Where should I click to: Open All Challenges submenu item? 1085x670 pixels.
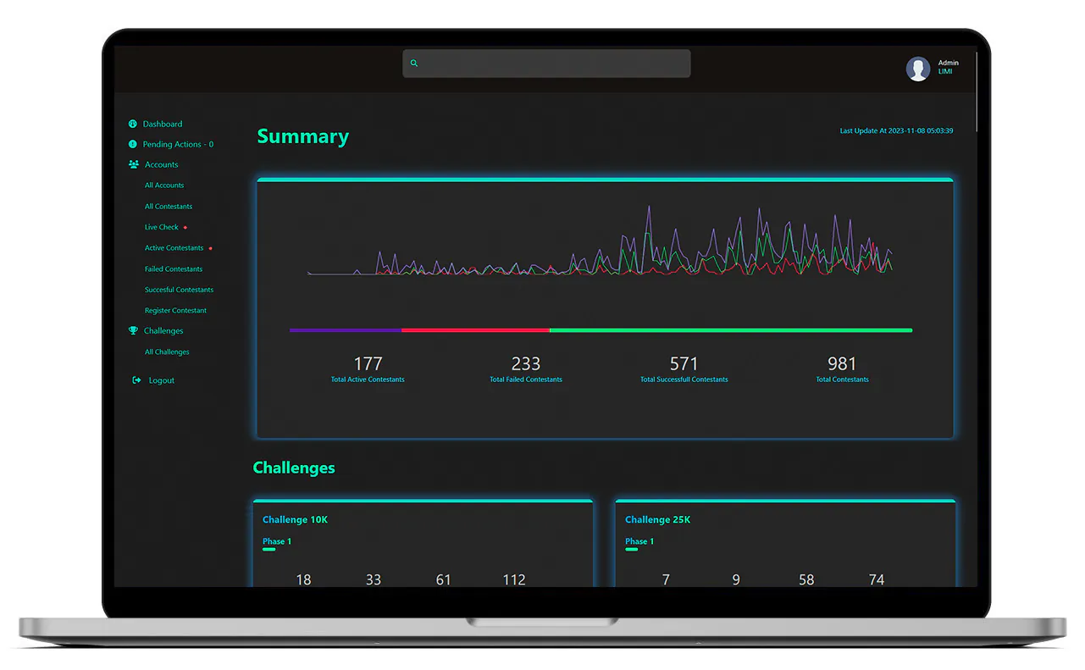coord(167,352)
